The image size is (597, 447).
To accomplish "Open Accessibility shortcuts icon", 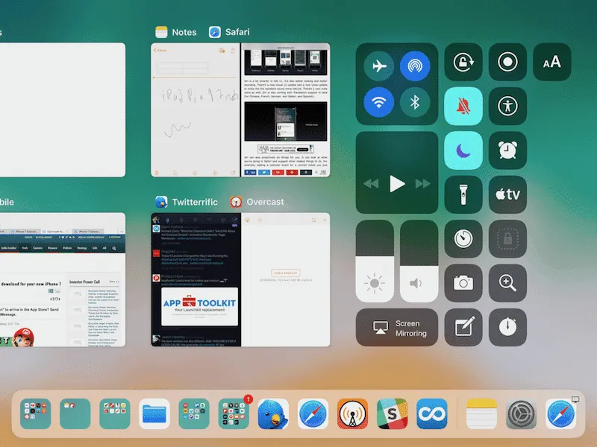I will [x=507, y=107].
